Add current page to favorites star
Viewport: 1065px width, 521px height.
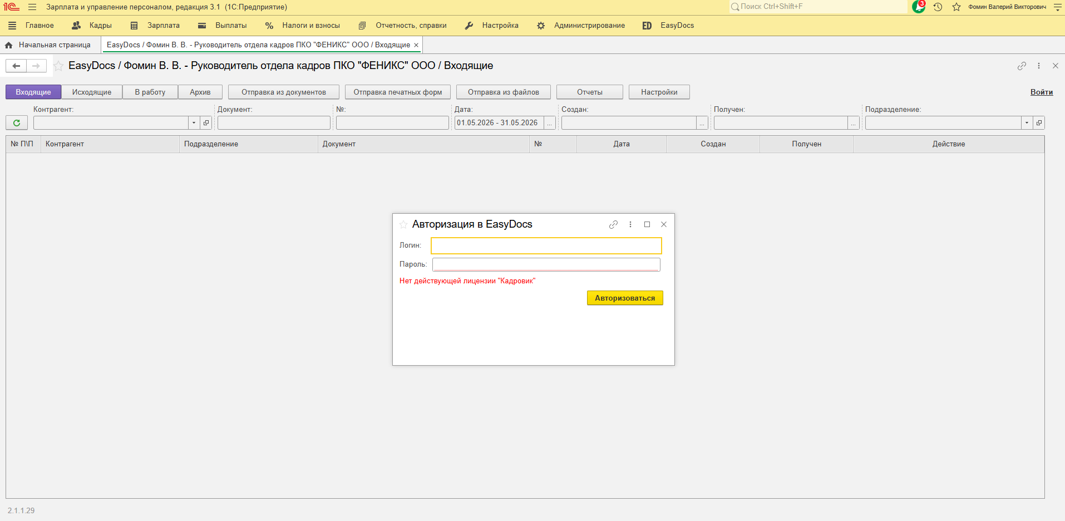[58, 66]
